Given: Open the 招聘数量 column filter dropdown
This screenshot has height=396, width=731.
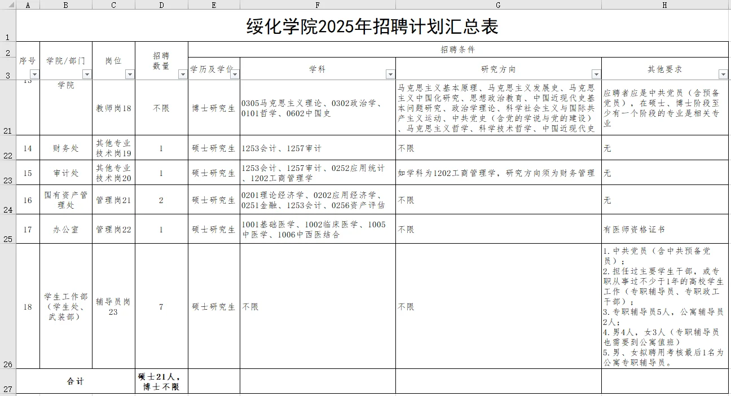Looking at the screenshot, I should (182, 73).
